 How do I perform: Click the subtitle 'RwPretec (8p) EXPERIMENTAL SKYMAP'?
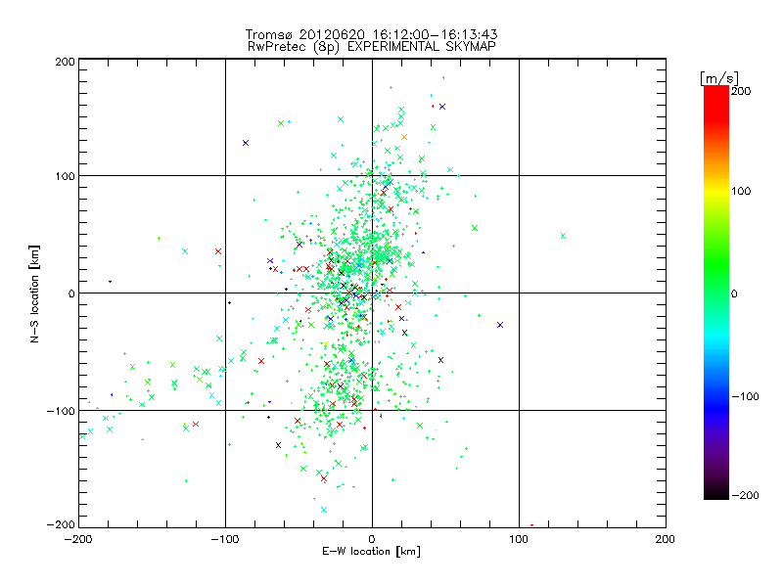click(x=372, y=47)
